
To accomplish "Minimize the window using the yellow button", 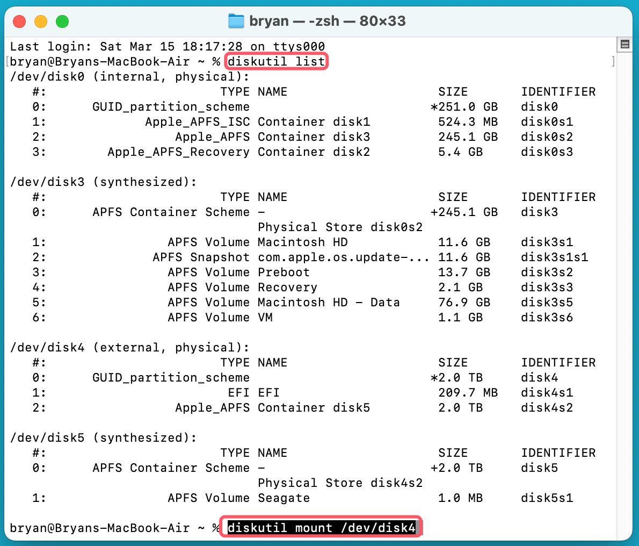I will pos(41,21).
